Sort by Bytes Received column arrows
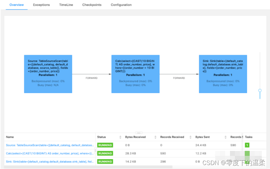The height and width of the screenshot is (169, 270). point(155,137)
